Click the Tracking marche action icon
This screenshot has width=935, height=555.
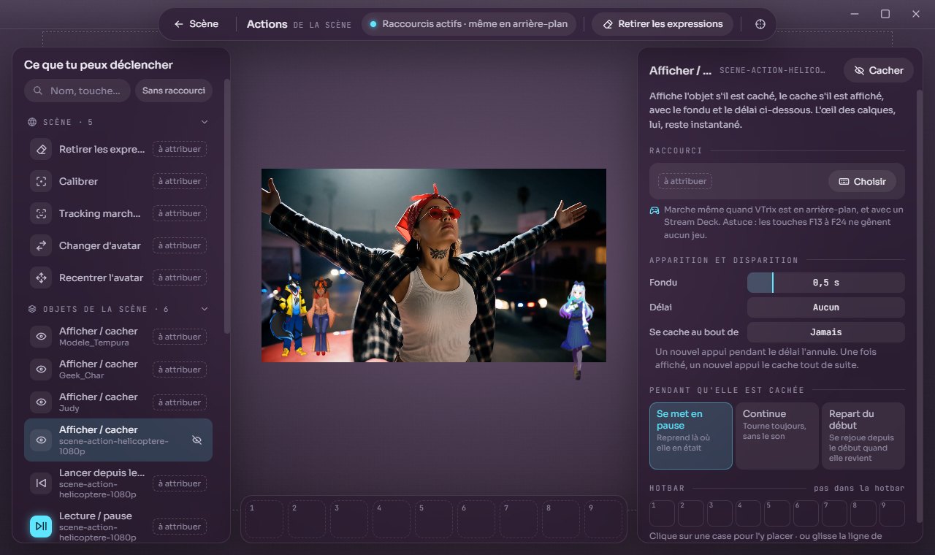click(42, 213)
